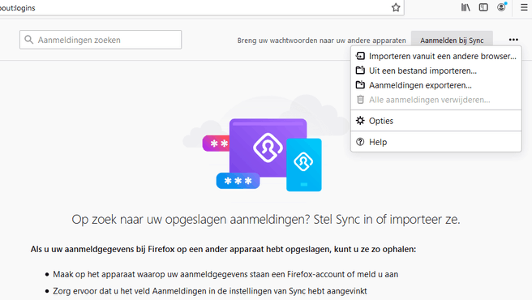Screen dimensions: 532x300
Task: Open Help from the menu
Action: pyautogui.click(x=436, y=142)
